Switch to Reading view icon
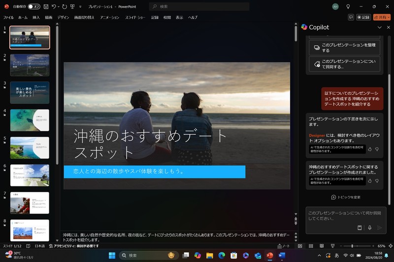This screenshot has width=394, height=262. (x=322, y=246)
